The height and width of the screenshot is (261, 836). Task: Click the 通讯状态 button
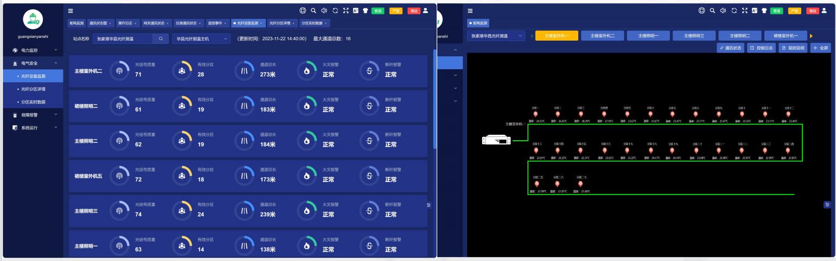tap(730, 48)
